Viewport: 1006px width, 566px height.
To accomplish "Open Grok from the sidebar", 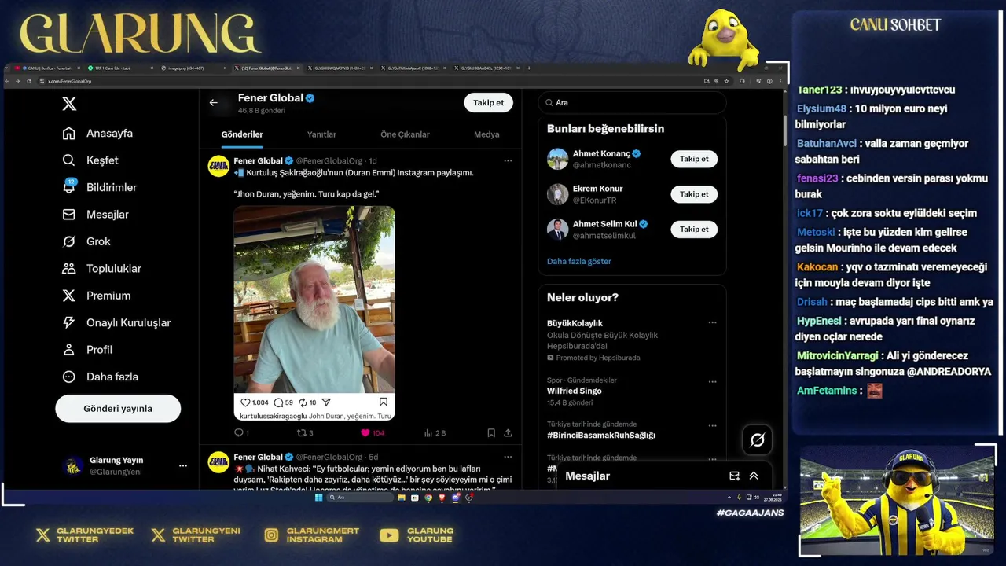I will [86, 241].
